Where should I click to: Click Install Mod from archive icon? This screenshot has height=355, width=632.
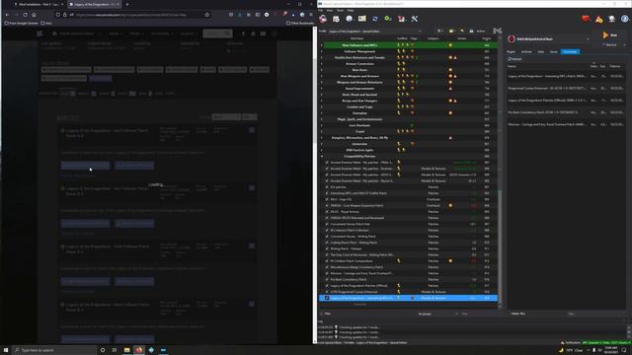click(336, 19)
